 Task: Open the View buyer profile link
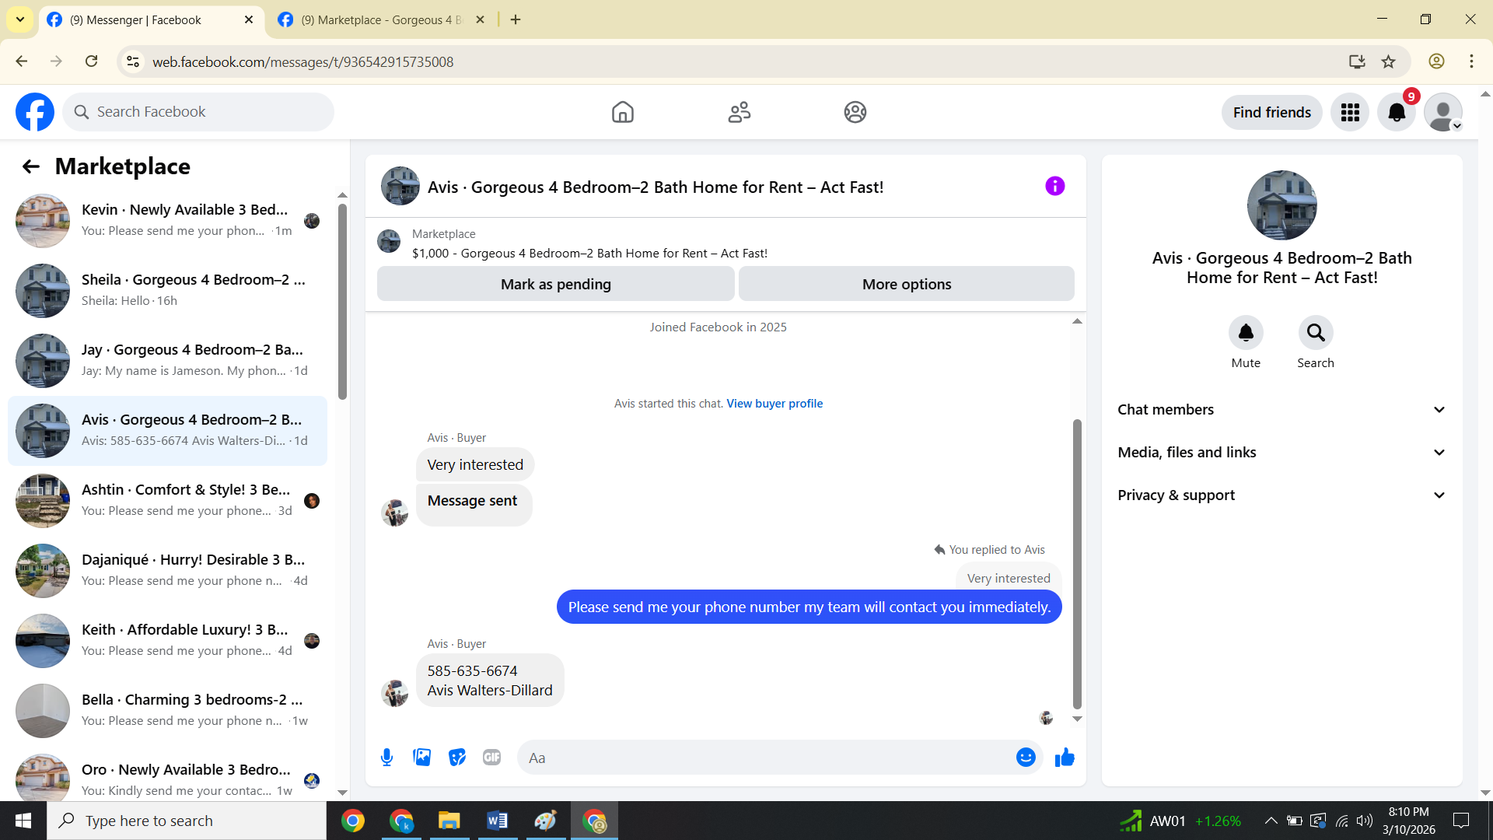[x=774, y=404]
